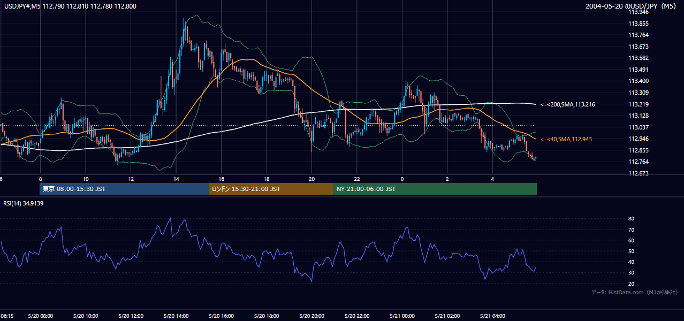This screenshot has height=321, width=684.
Task: Click the RSI(14) 34.9139 indicator label
Action: 24,203
